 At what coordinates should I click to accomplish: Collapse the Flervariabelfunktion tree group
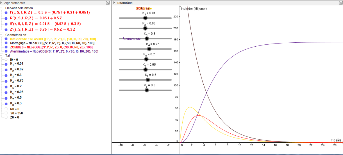point(2,8)
